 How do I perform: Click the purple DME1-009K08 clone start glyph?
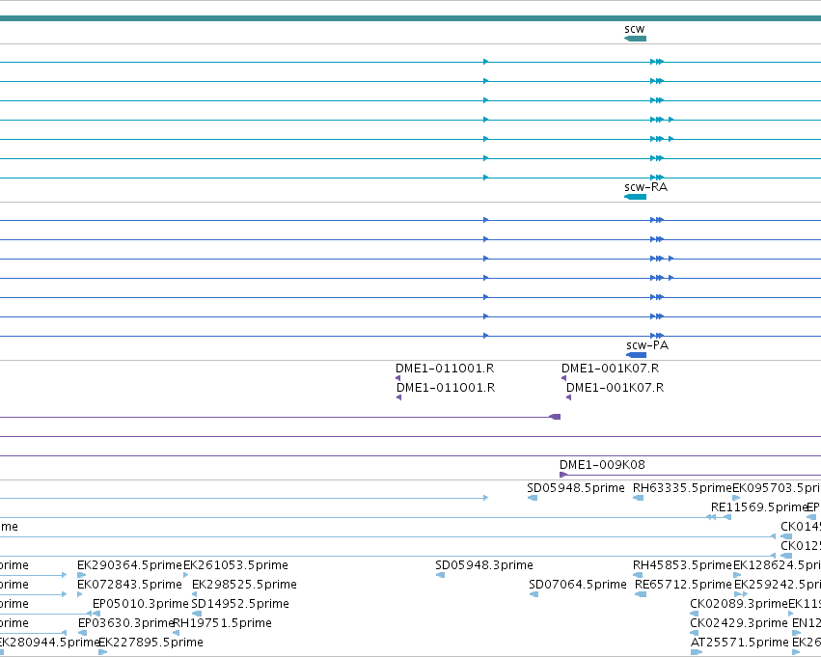point(563,475)
